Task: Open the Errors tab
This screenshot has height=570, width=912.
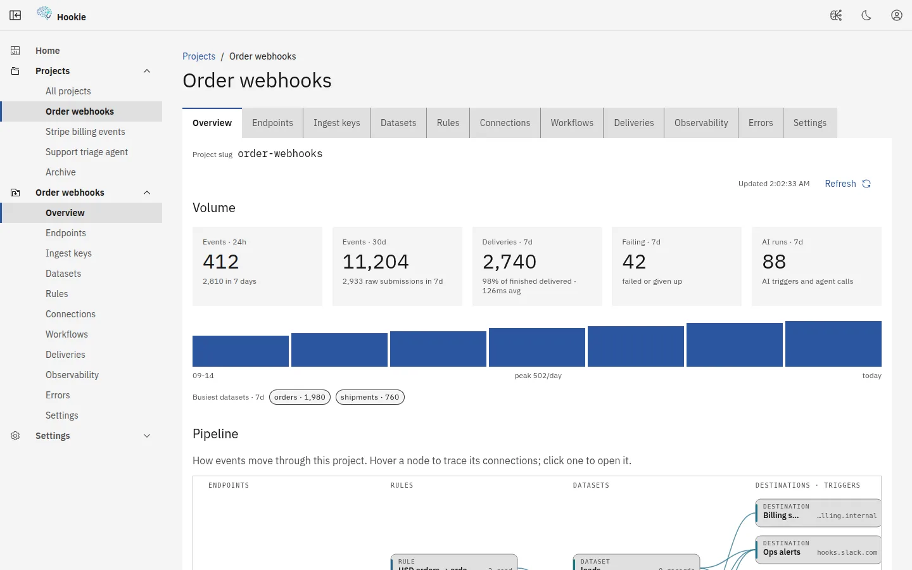Action: (761, 123)
